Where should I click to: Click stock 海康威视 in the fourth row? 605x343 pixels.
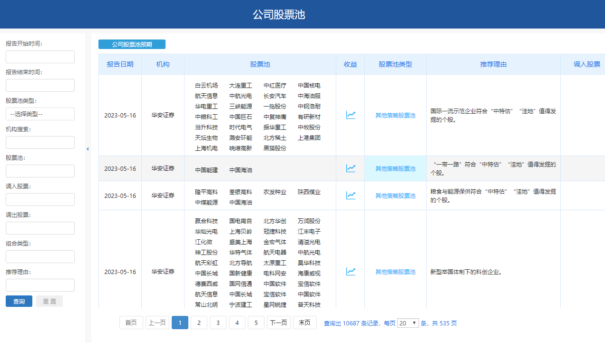309,273
